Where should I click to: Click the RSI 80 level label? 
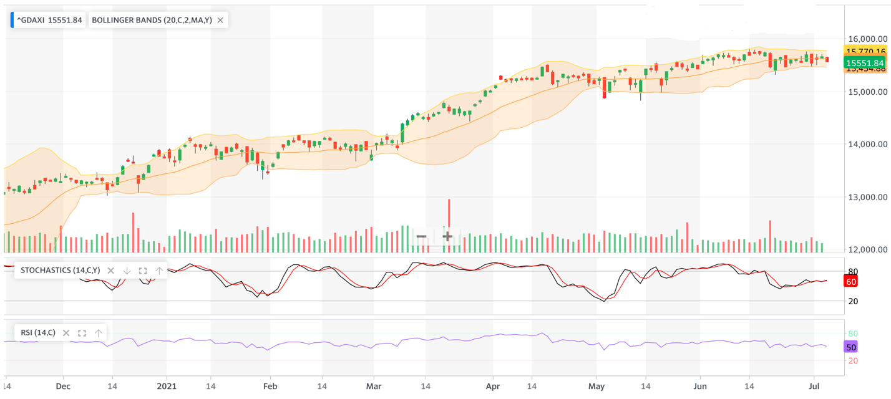[853, 334]
